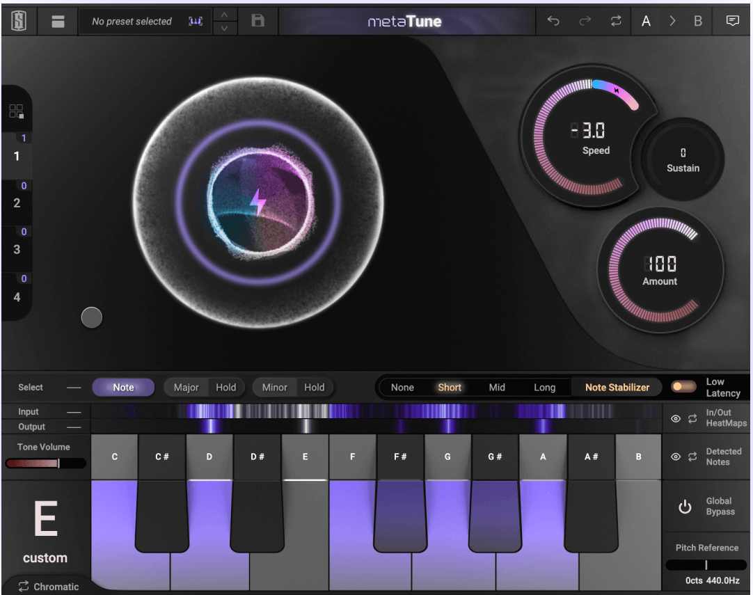
Task: Hide the In/Out HeatMaps eye icon
Action: (675, 418)
